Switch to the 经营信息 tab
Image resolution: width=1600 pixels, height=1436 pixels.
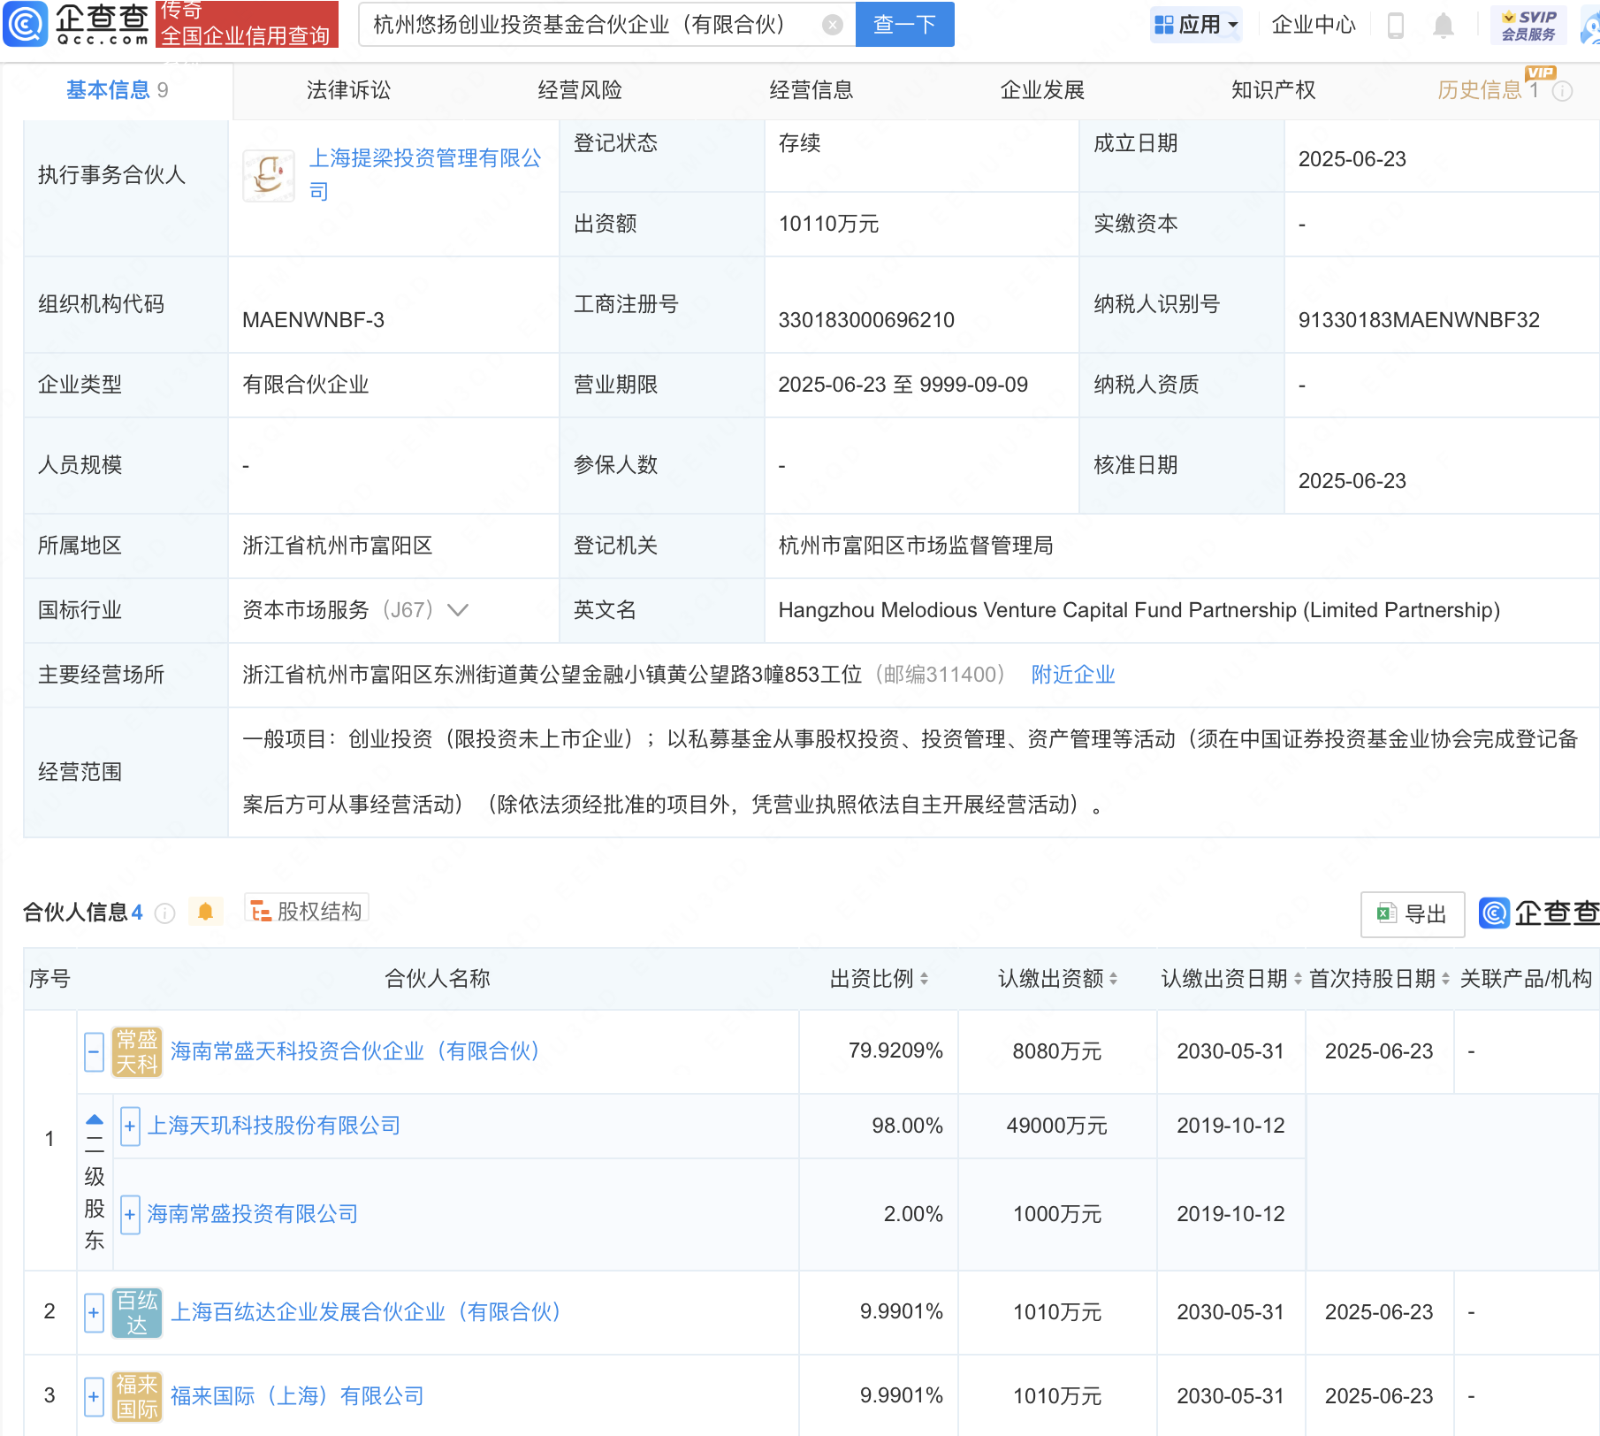click(x=811, y=90)
